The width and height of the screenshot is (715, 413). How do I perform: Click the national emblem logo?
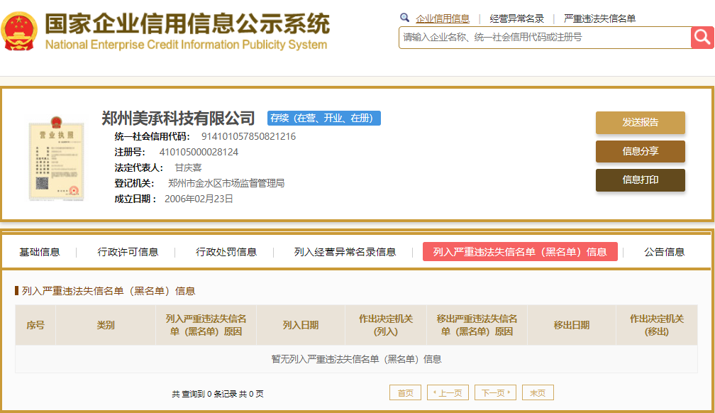(x=19, y=31)
